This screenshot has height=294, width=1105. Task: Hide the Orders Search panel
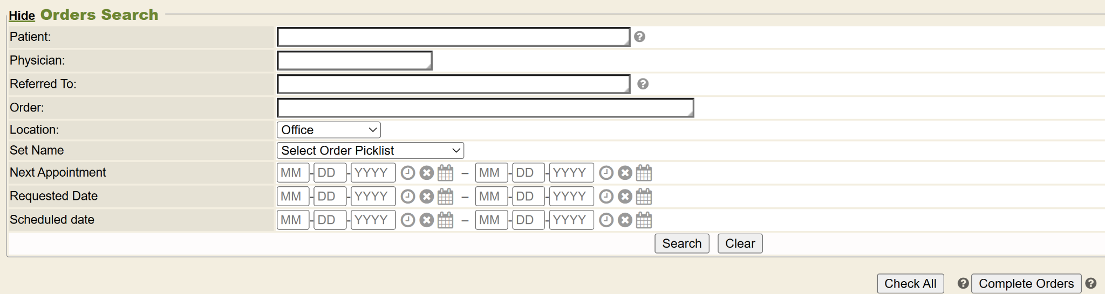click(22, 16)
